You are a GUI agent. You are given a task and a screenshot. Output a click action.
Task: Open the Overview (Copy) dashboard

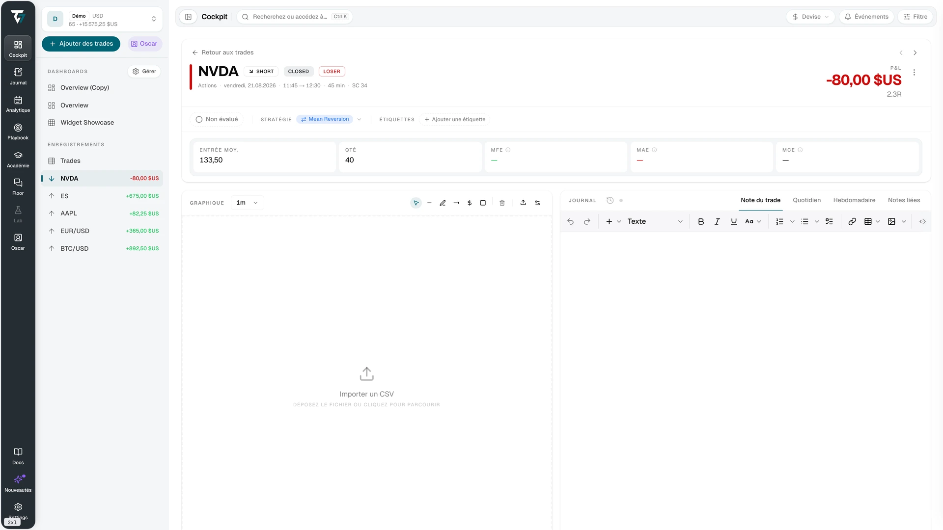tap(102, 88)
